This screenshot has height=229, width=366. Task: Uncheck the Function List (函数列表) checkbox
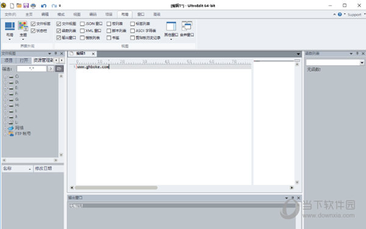59,30
